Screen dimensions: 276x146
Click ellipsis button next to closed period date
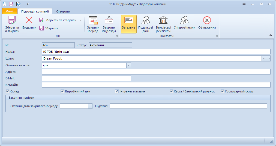click(x=90, y=106)
